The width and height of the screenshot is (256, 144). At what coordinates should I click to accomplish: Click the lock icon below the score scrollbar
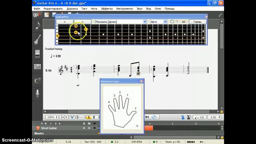pyautogui.click(x=222, y=112)
